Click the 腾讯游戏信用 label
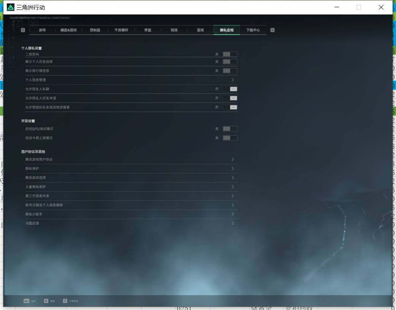396x310 pixels. click(x=36, y=178)
